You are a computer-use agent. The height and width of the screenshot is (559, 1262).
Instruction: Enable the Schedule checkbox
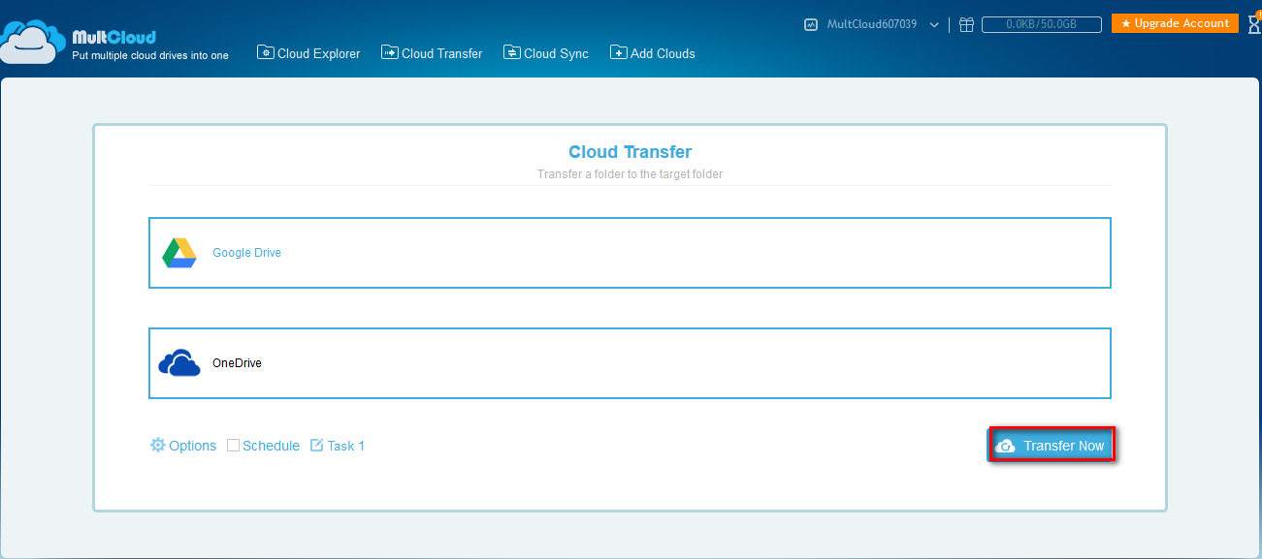click(x=233, y=446)
